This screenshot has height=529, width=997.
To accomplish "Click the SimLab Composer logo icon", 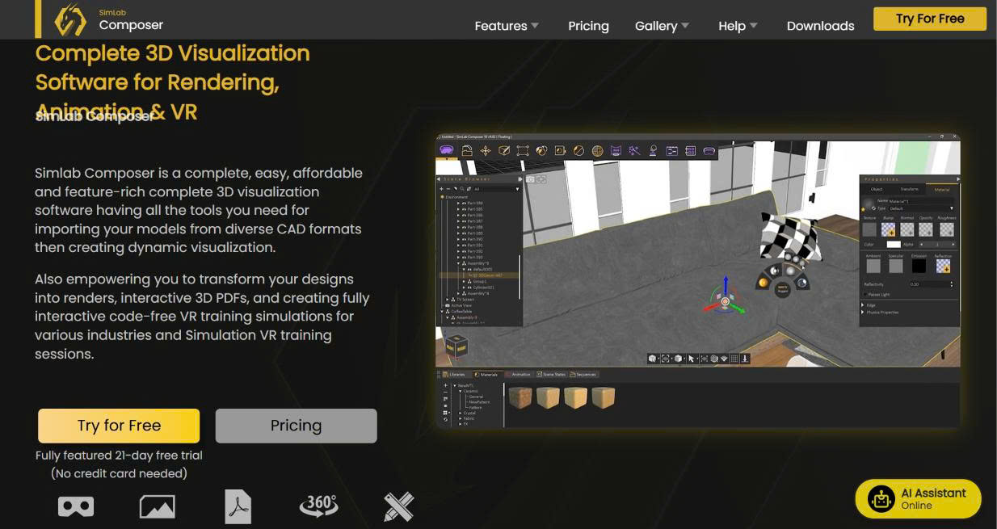I will 70,20.
